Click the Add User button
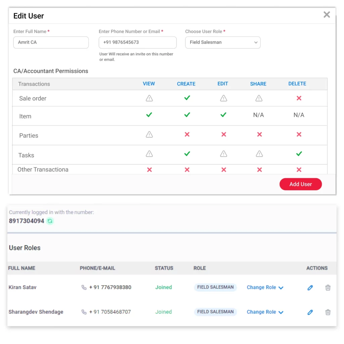 tap(300, 184)
